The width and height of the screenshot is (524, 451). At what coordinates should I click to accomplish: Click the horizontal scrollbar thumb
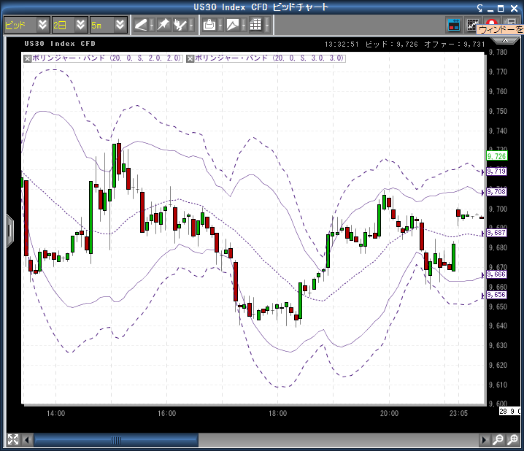(116, 440)
